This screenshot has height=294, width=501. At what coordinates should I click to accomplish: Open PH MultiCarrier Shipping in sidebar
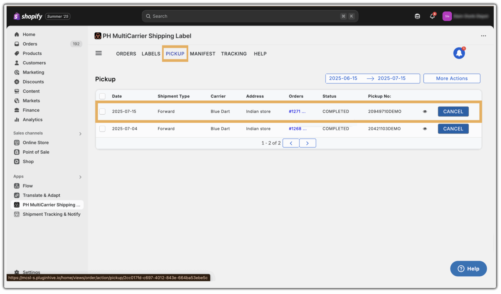[47, 205]
